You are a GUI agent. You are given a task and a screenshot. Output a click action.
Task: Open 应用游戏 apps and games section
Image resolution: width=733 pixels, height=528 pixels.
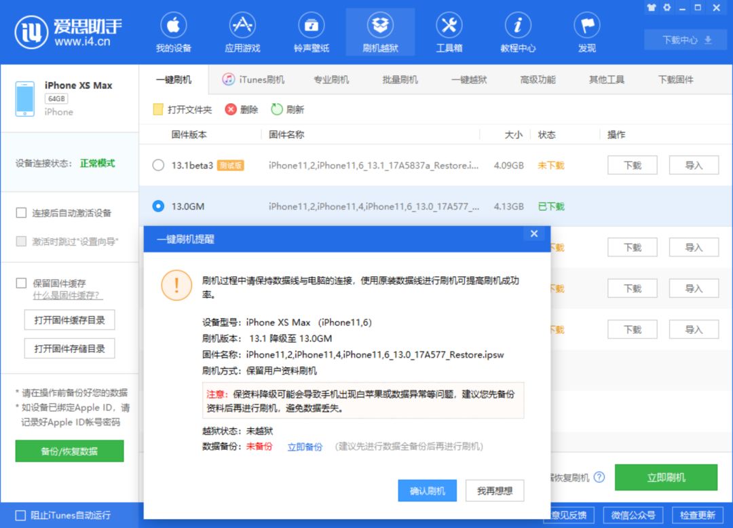[x=242, y=33]
